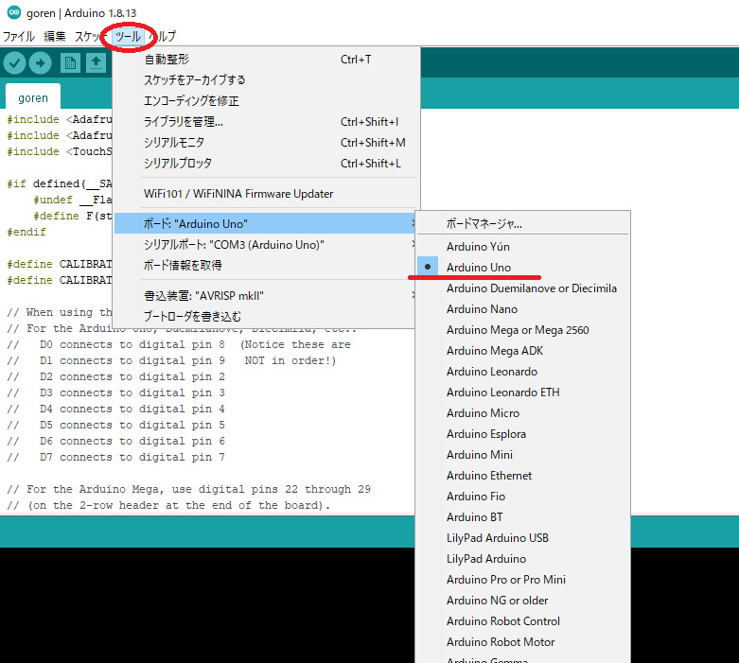Image resolution: width=739 pixels, height=663 pixels.
Task: Select Arduino Nano board
Action: (523, 309)
